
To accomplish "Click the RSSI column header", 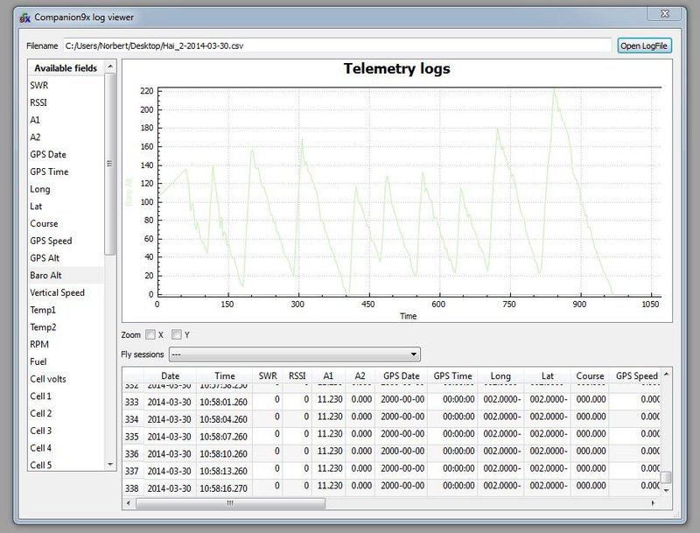I will coord(297,375).
